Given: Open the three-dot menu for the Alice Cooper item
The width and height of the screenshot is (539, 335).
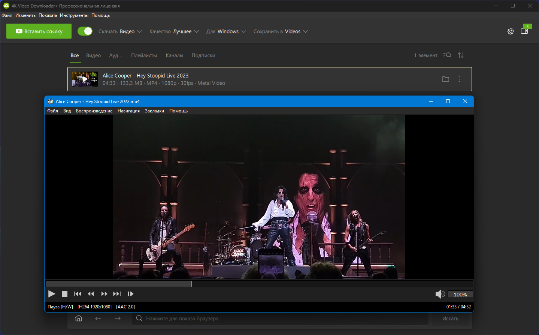Looking at the screenshot, I should point(459,79).
